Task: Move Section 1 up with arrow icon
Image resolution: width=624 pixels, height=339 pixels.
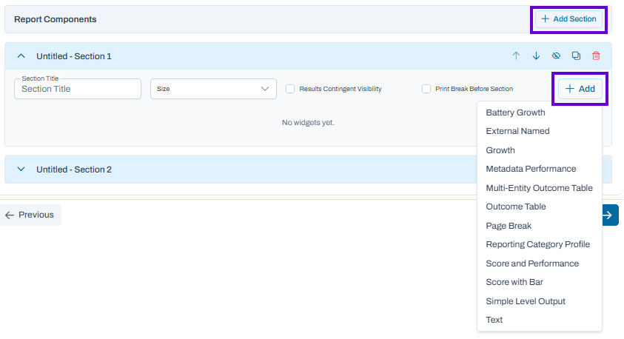Action: pyautogui.click(x=516, y=56)
